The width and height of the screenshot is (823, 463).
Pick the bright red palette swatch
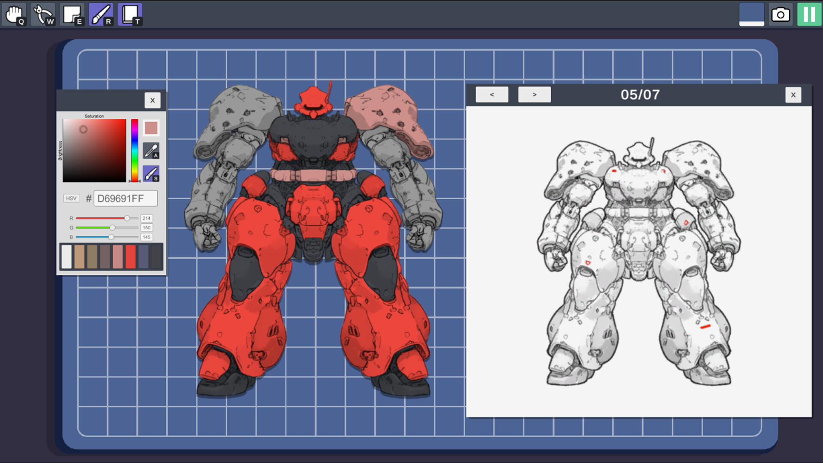point(131,256)
